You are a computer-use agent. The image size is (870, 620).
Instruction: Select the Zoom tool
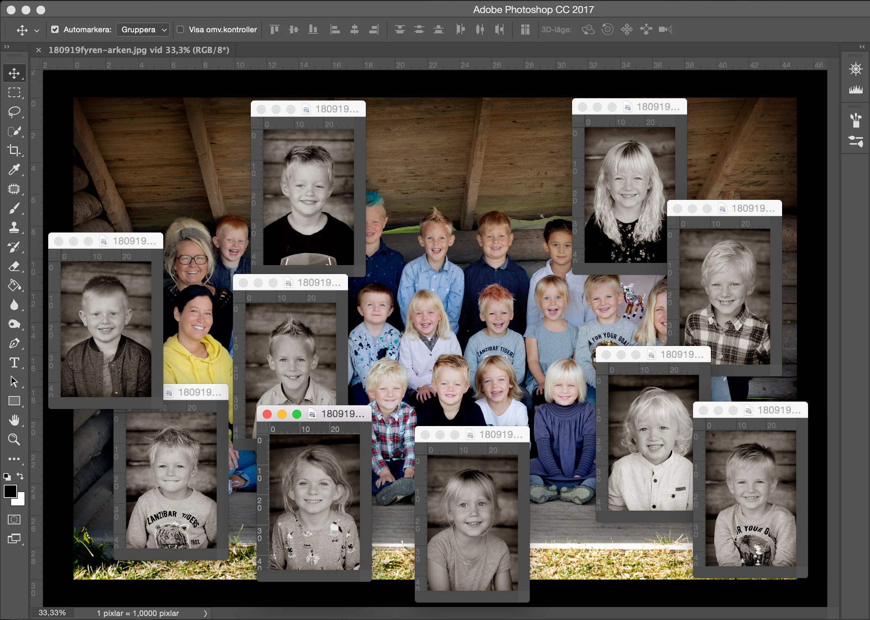(14, 439)
